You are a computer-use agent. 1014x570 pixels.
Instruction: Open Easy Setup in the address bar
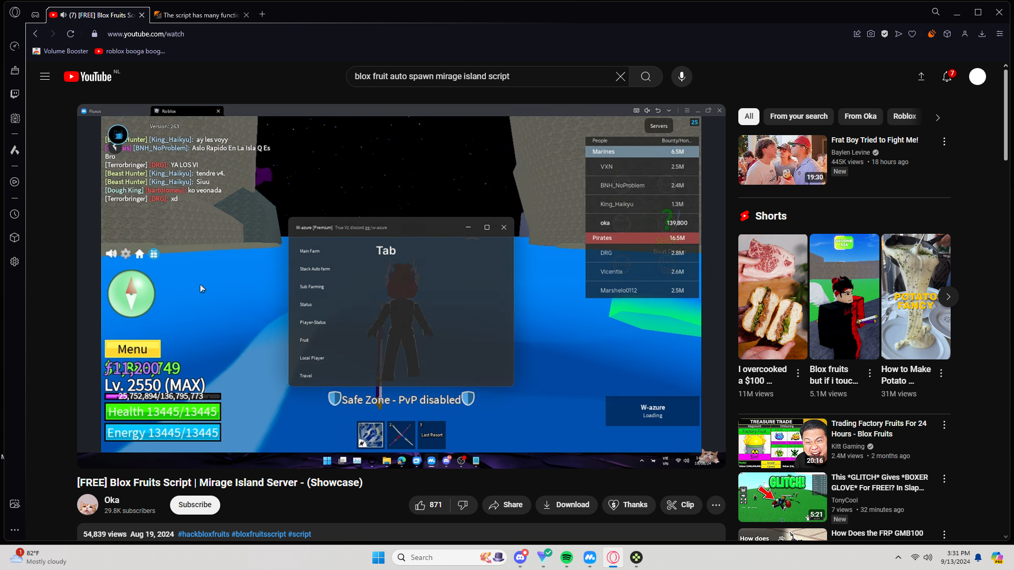[x=1000, y=34]
